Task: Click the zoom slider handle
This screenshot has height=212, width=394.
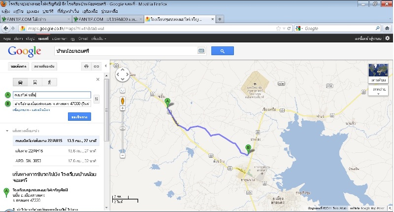Action: coord(123,129)
